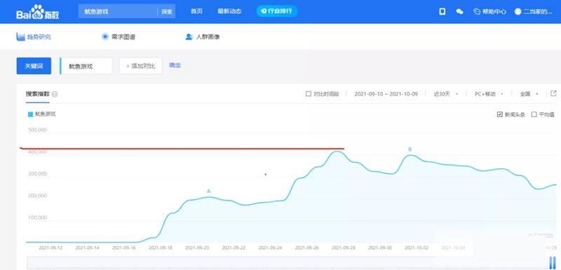561x270 pixels.
Task: Switch to the 人群画像 tab
Action: [x=203, y=36]
